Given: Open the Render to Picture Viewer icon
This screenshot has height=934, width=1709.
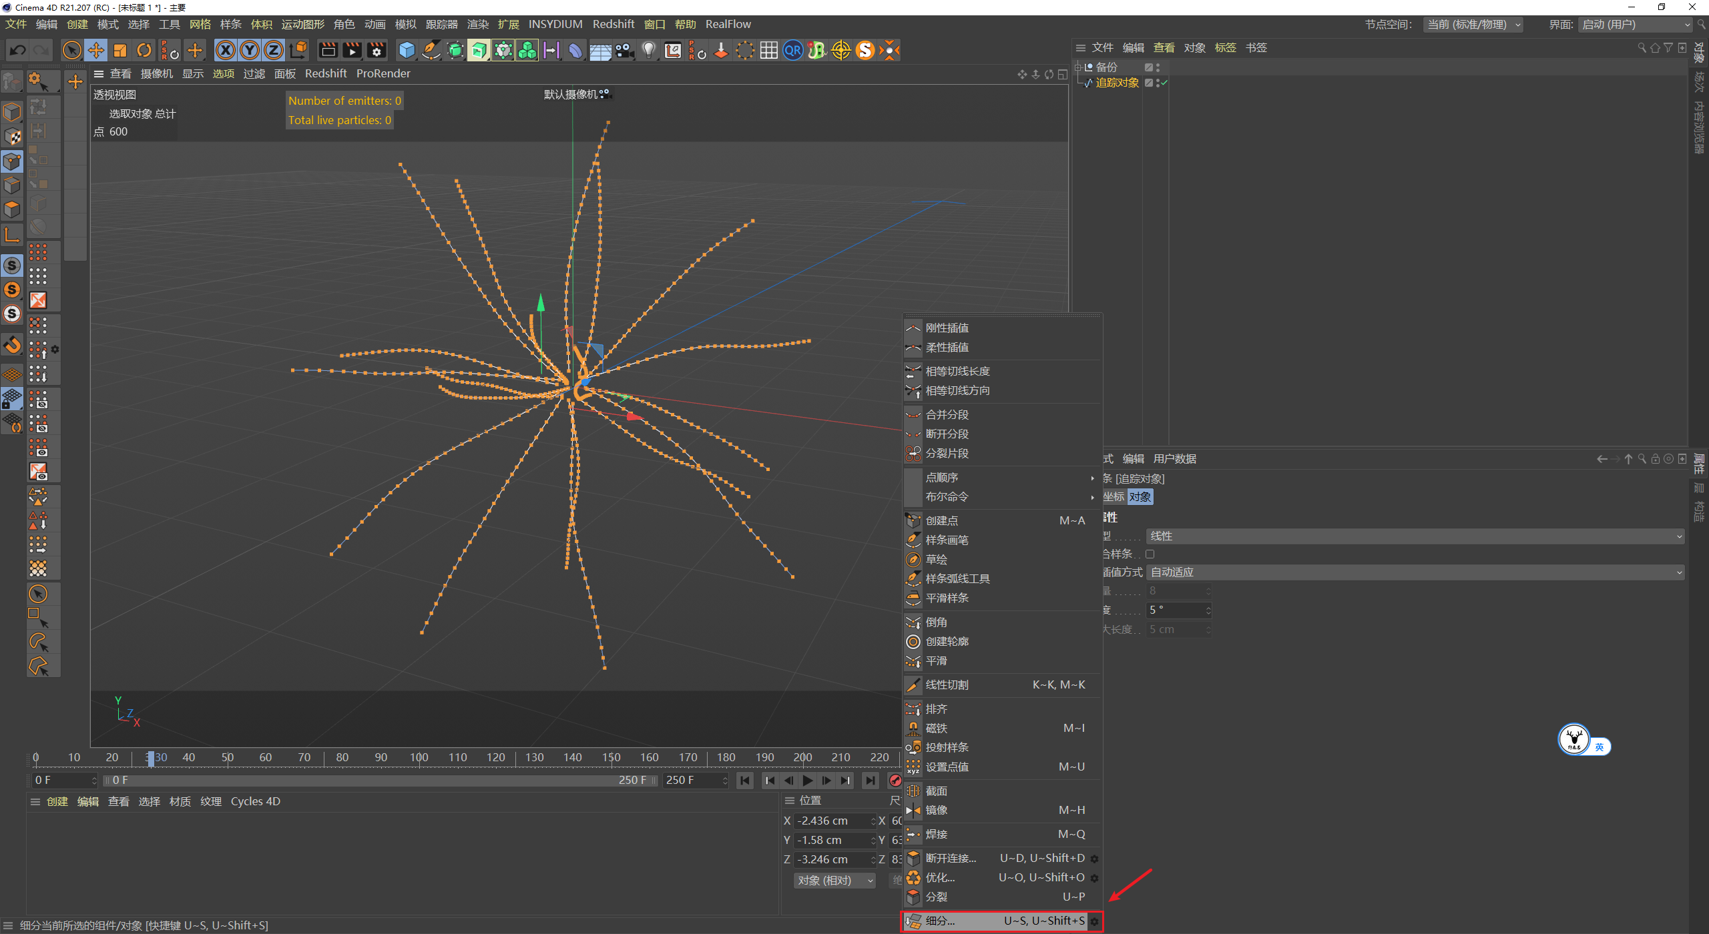Looking at the screenshot, I should tap(352, 50).
